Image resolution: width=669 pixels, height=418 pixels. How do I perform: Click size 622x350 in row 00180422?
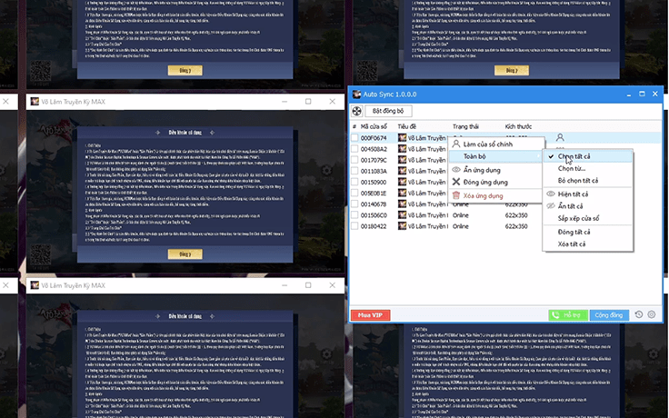click(515, 226)
